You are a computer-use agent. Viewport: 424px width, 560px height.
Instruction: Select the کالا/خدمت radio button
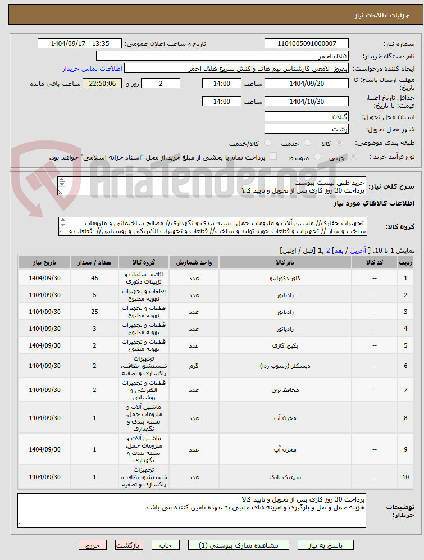tap(267, 143)
